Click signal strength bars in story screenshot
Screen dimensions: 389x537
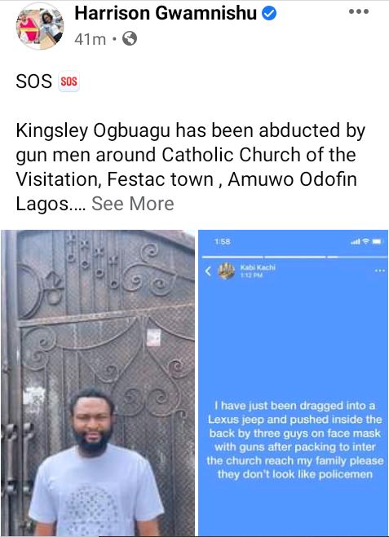(356, 242)
